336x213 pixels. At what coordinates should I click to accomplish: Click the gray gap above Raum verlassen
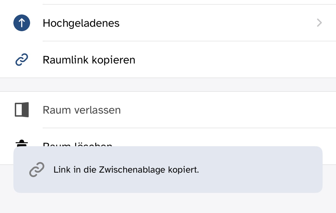(x=168, y=85)
